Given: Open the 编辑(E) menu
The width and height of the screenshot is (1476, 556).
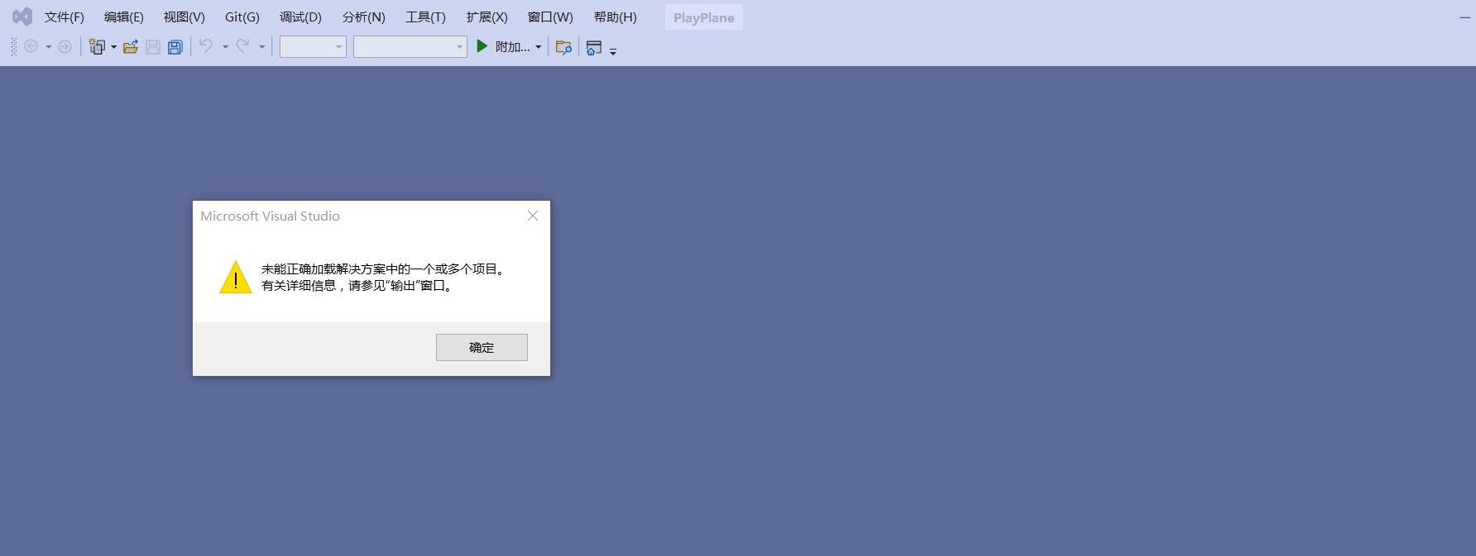Looking at the screenshot, I should pyautogui.click(x=124, y=17).
